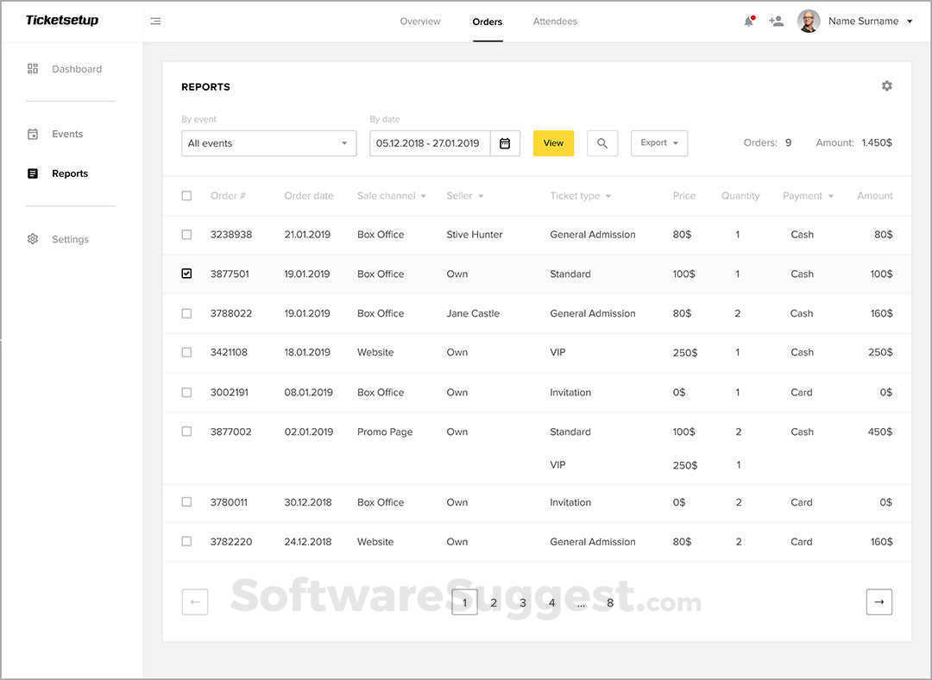
Task: Click the add user icon
Action: click(x=776, y=22)
